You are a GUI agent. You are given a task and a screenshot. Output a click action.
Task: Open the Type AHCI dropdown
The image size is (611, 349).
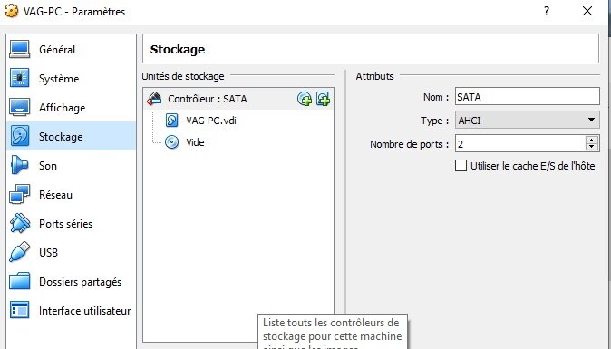(528, 121)
